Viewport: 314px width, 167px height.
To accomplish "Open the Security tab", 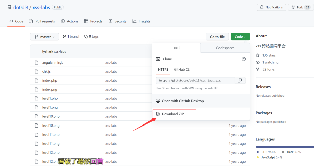I will pyautogui.click(x=118, y=21).
